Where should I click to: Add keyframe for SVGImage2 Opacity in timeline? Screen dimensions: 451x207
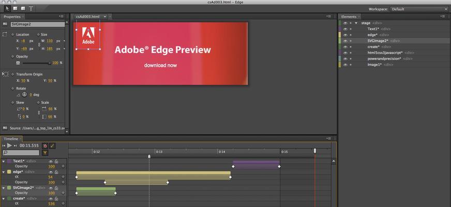[63, 193]
